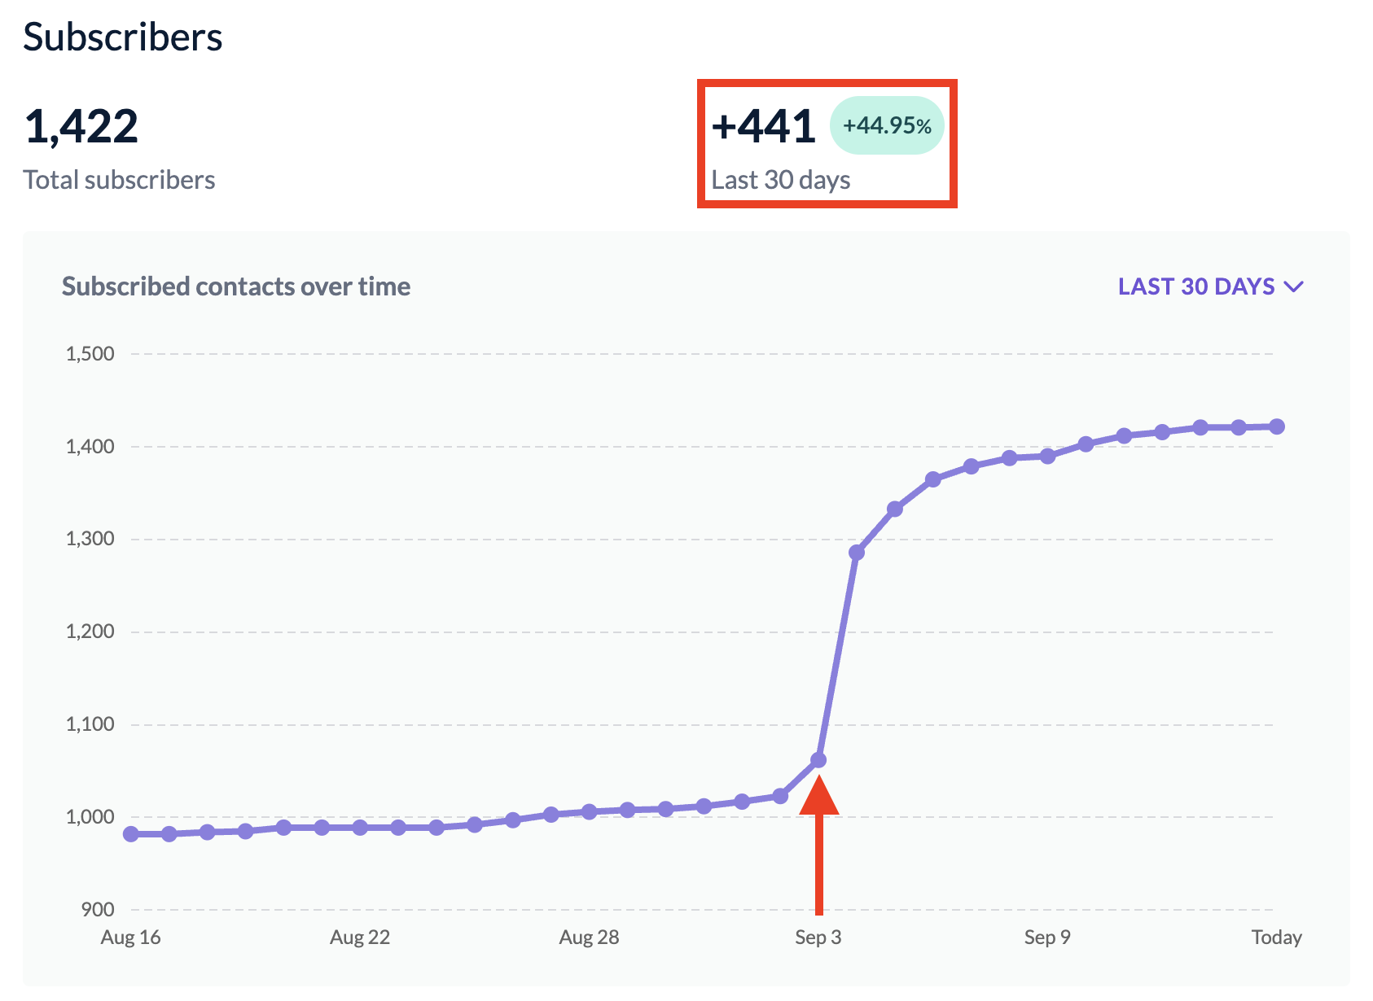
Task: Click the Sep 9 axis label
Action: pos(1047,937)
